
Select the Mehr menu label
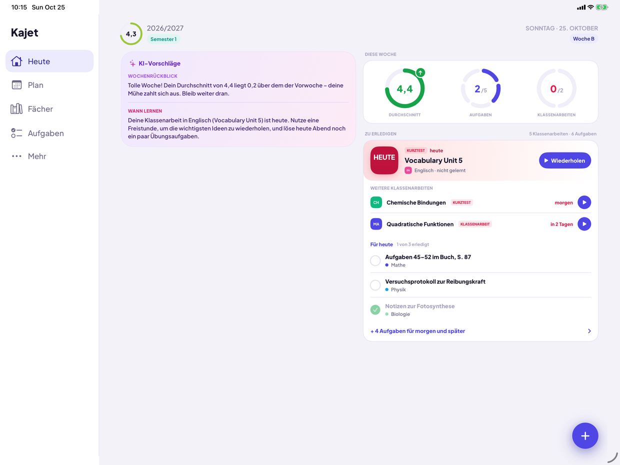(37, 156)
